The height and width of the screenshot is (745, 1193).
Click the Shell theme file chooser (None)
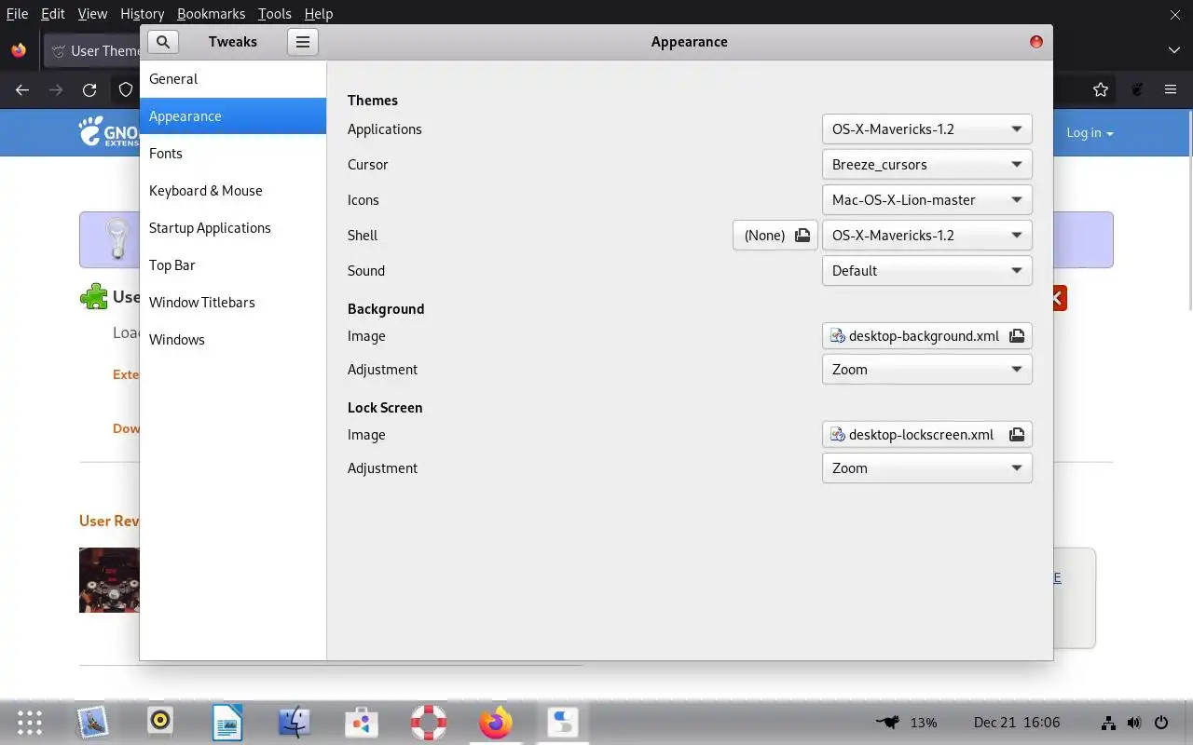(775, 236)
